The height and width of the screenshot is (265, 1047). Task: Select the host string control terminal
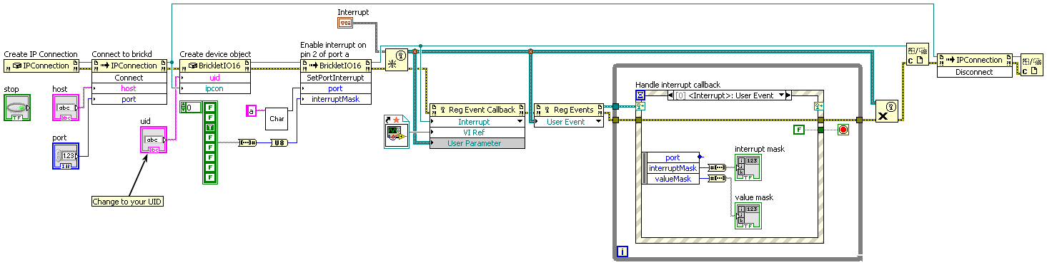point(66,107)
